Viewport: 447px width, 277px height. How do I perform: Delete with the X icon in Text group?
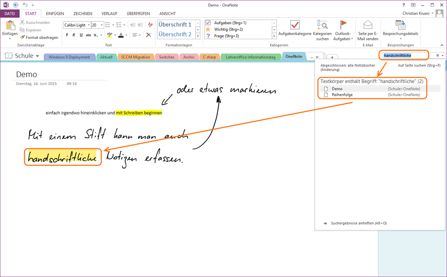[149, 35]
